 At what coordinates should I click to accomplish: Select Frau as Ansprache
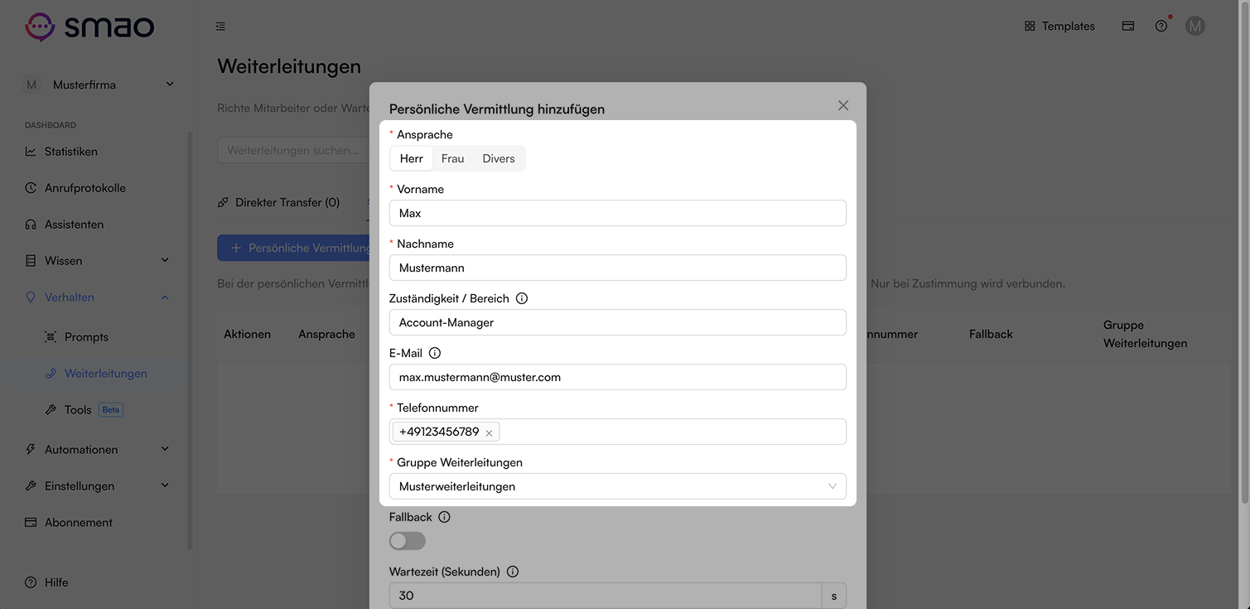click(x=452, y=158)
